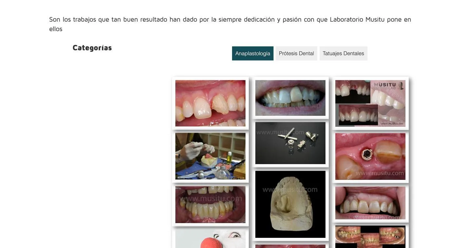This screenshot has height=248, width=472.
Task: View the metal implant screws photo
Action: pos(290,143)
